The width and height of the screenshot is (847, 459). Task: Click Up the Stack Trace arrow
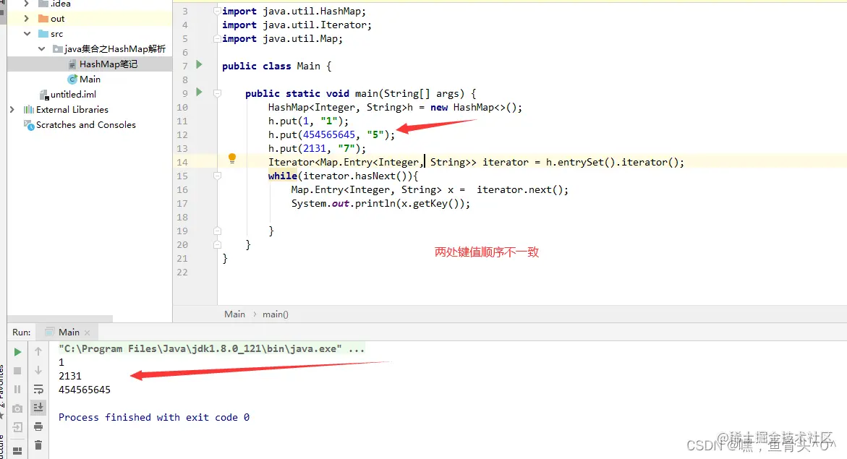point(38,351)
